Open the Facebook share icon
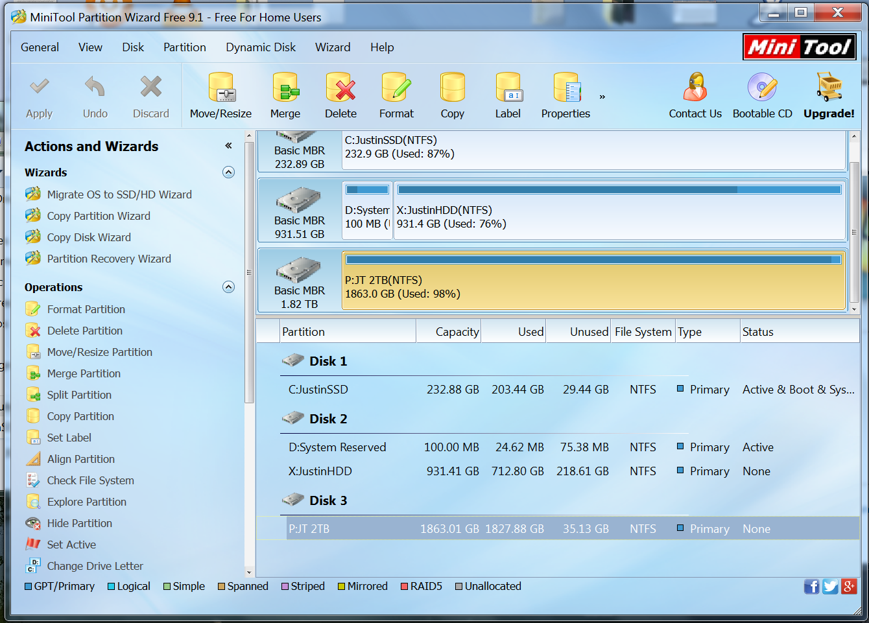Screen dimensions: 869x623 coord(811,587)
